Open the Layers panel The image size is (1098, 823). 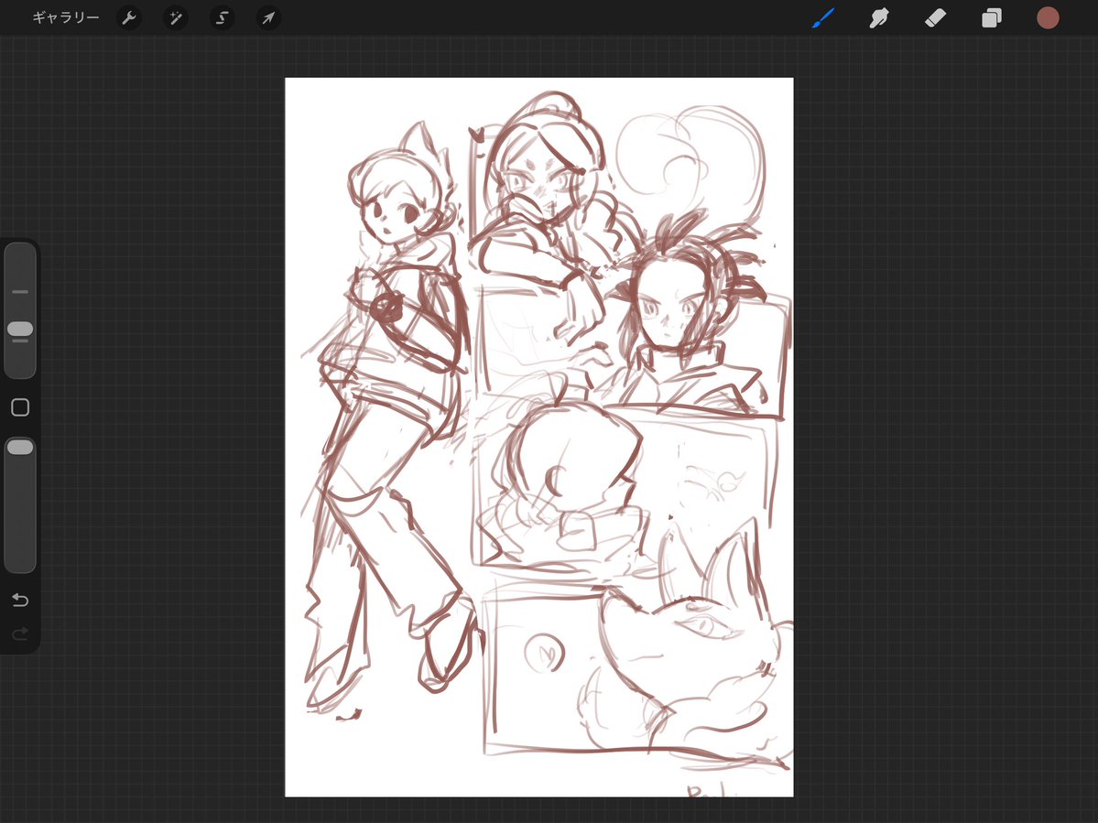coord(992,18)
